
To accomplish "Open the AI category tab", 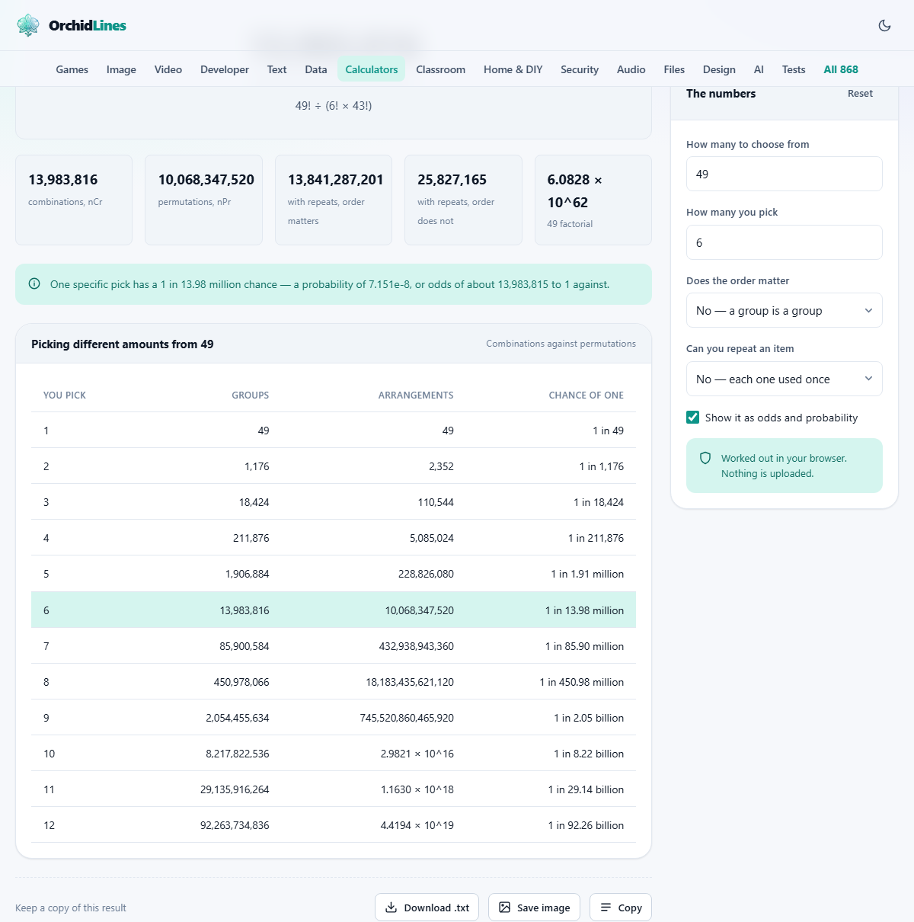I will pos(759,69).
